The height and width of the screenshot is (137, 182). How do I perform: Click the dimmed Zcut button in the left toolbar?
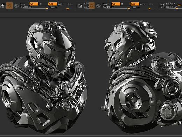pos(69,4)
